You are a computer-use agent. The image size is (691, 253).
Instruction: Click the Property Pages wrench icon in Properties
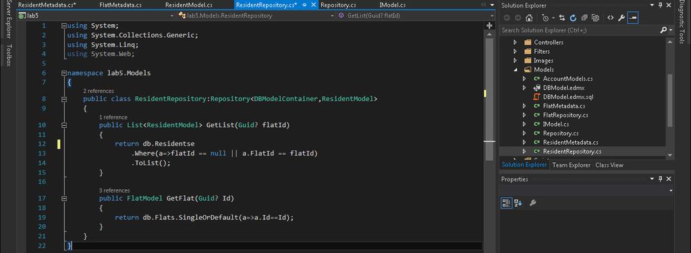[x=532, y=203]
